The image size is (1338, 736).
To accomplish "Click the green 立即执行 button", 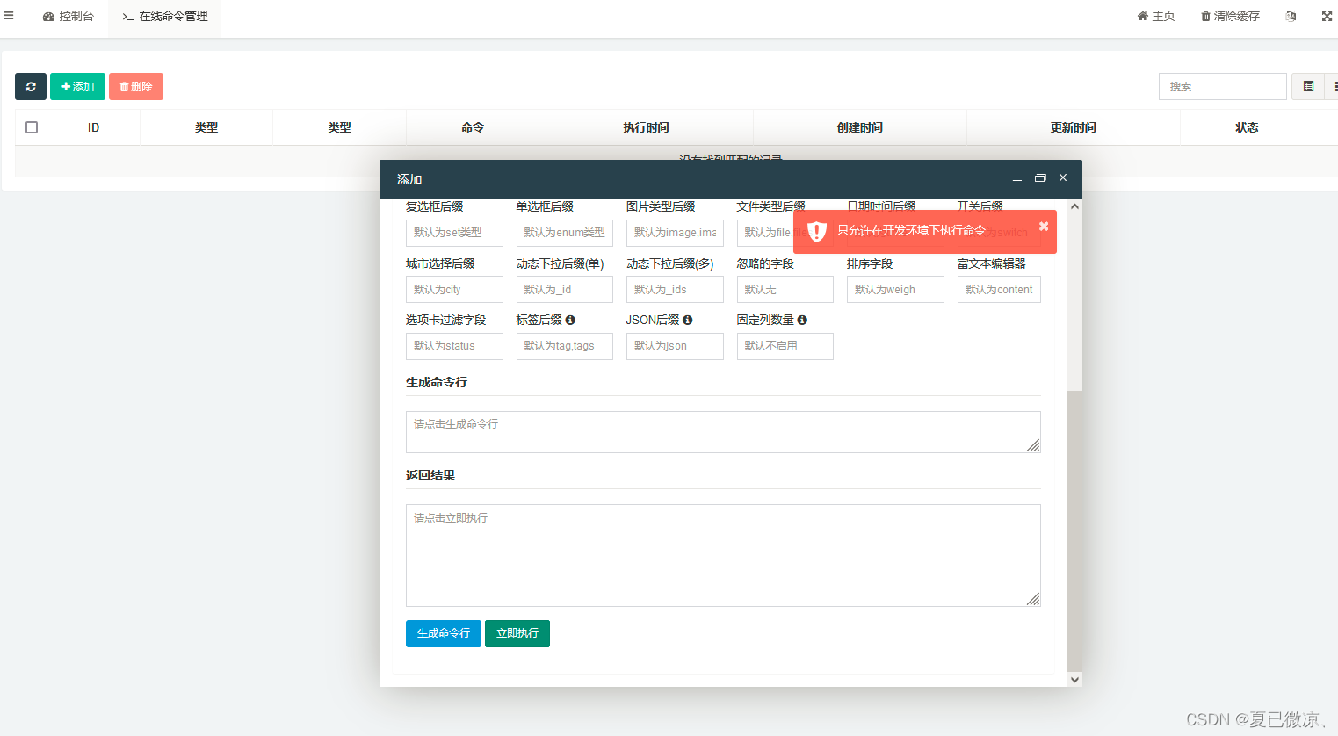I will coord(517,633).
